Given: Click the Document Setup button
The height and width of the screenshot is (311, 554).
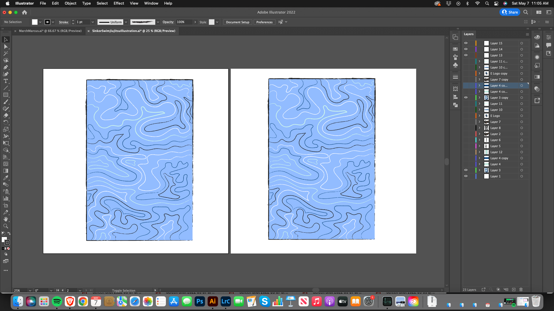Looking at the screenshot, I should click(237, 22).
